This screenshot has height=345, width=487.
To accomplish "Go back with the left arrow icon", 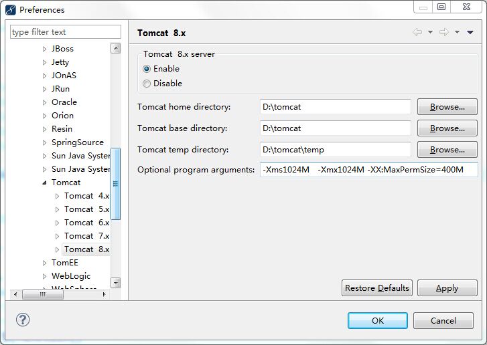I will click(417, 32).
